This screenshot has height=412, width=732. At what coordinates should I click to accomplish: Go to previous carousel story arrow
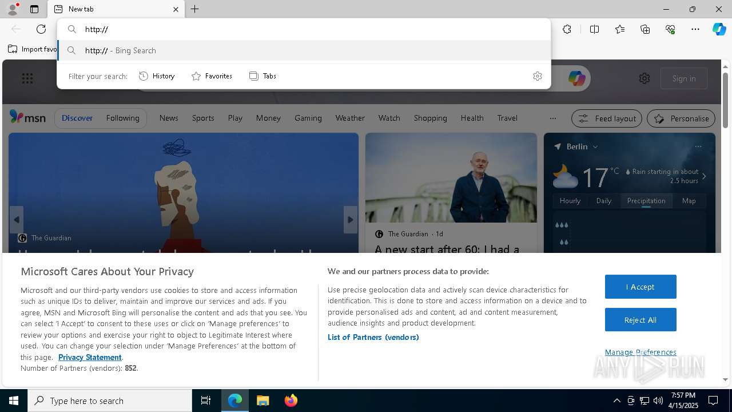click(x=17, y=220)
